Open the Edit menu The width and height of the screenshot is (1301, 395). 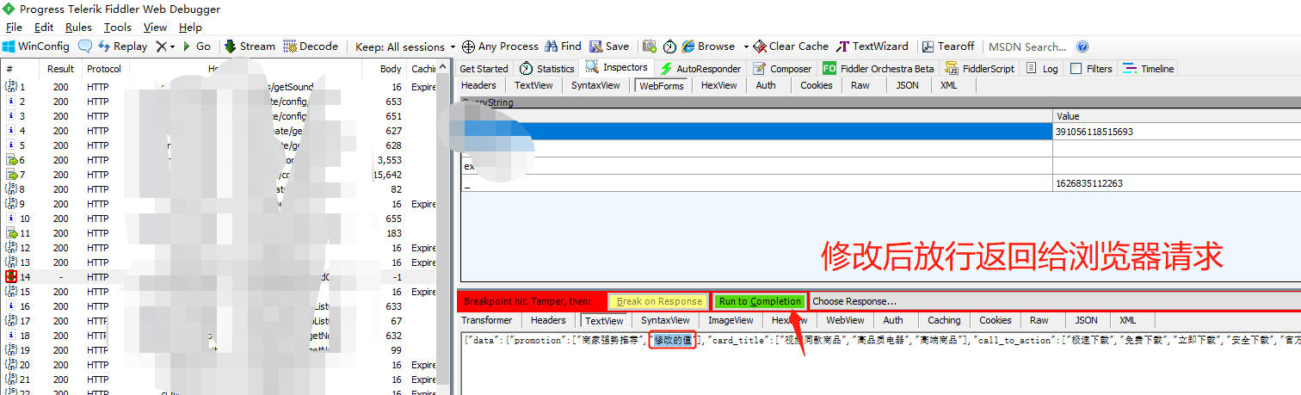[43, 28]
